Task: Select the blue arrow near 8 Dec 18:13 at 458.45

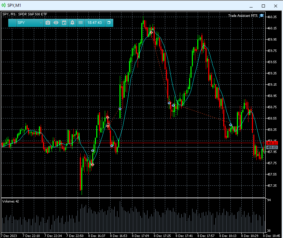Action: pyautogui.click(x=230, y=125)
